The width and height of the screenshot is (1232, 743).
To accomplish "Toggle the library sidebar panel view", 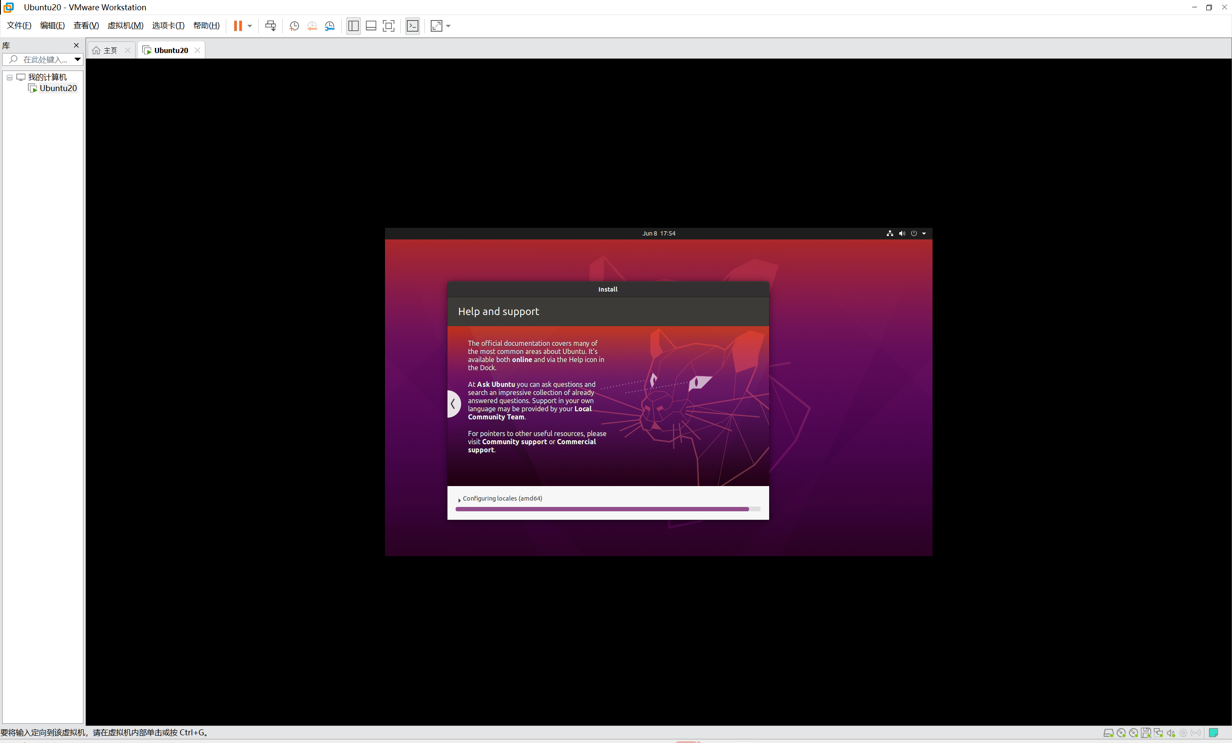I will coord(353,26).
